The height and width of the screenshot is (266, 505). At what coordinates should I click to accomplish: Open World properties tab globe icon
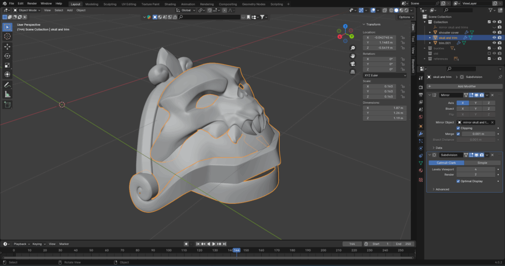pos(421,117)
